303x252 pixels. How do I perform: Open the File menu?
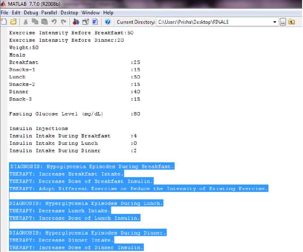pos(4,13)
